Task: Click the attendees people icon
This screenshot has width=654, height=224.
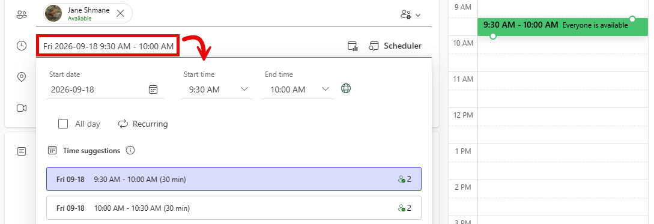Action: click(x=22, y=15)
